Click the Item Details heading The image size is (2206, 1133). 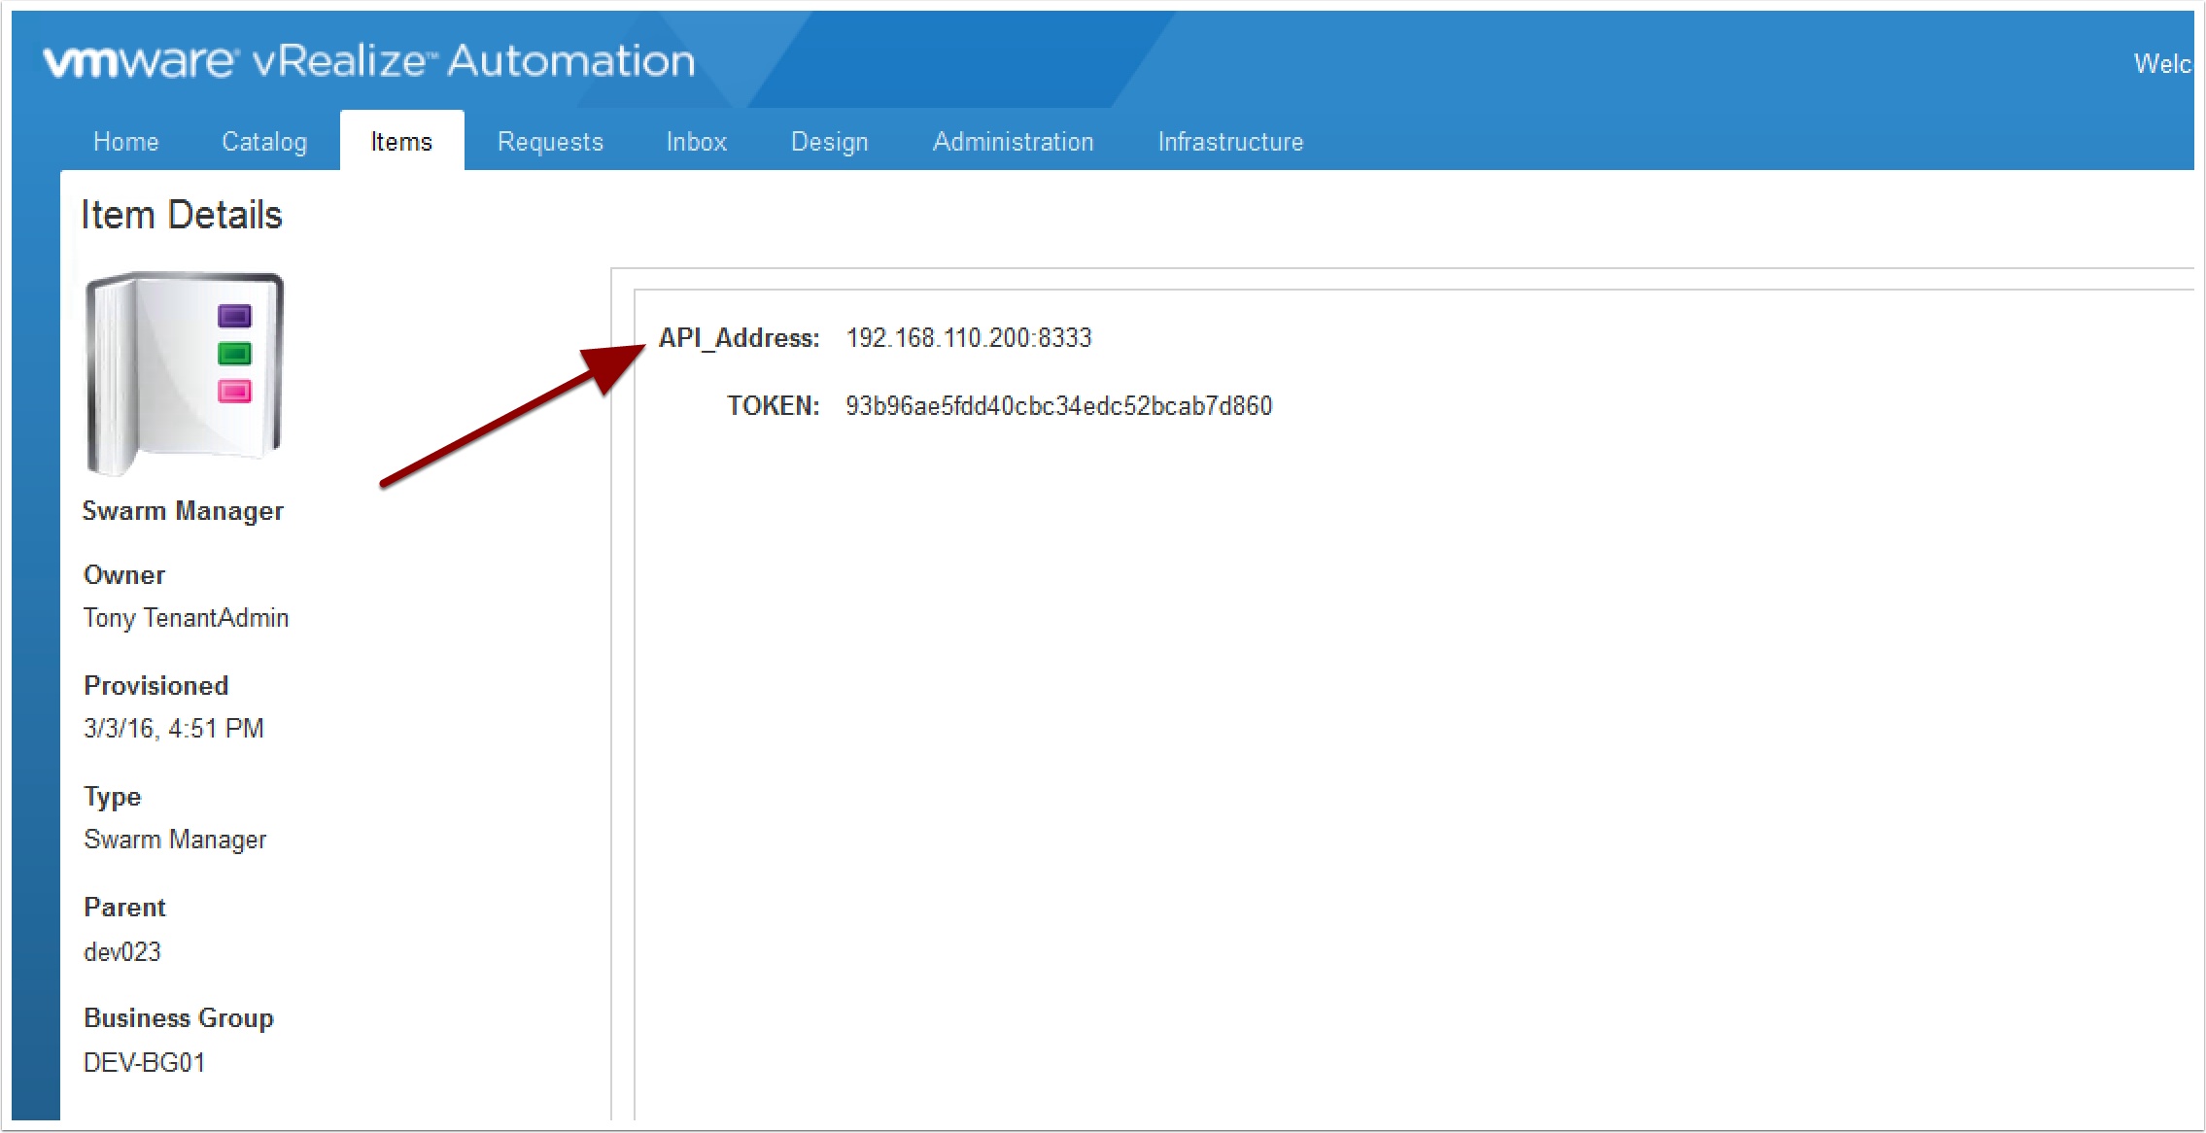click(182, 215)
